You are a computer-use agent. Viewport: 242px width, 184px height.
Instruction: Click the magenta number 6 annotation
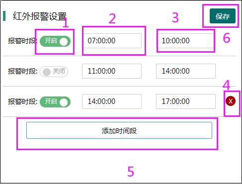coord(227,38)
